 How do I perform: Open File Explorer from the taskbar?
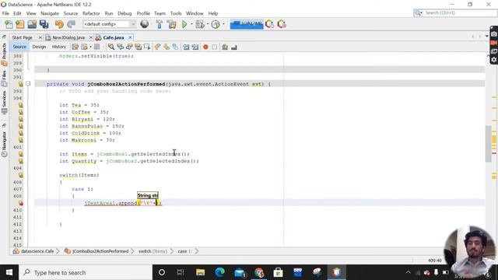201,272
